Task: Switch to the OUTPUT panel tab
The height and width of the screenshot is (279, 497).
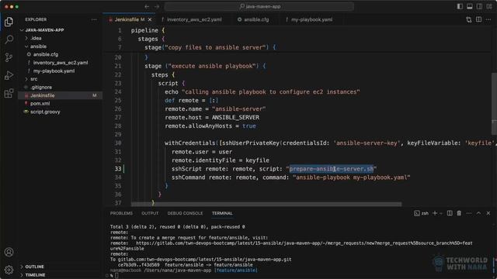Action: [x=150, y=213]
